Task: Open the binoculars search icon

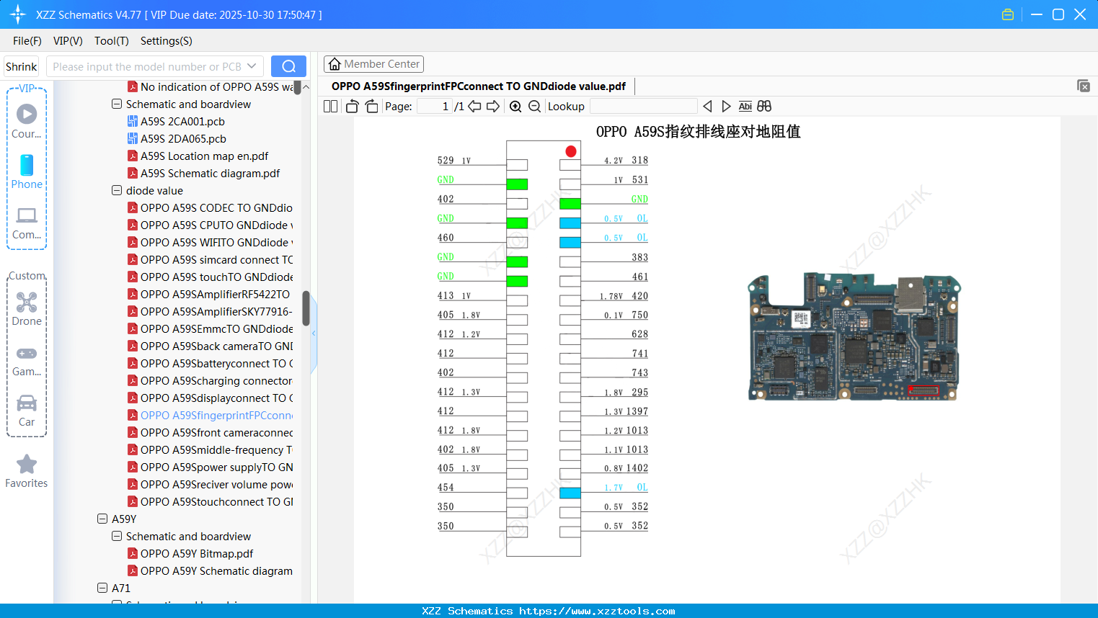Action: pos(764,106)
